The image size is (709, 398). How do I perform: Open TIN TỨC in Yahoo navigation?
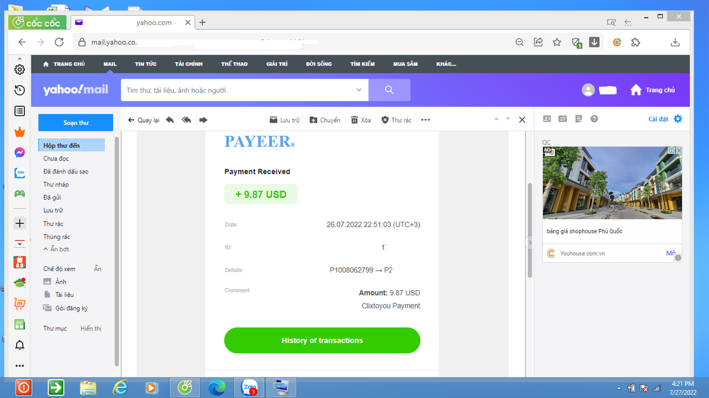click(x=146, y=64)
